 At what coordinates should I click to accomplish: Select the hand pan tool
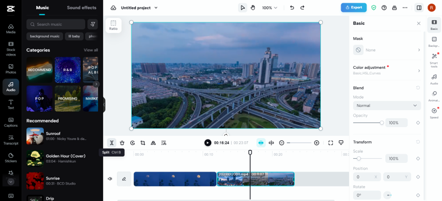pyautogui.click(x=253, y=8)
